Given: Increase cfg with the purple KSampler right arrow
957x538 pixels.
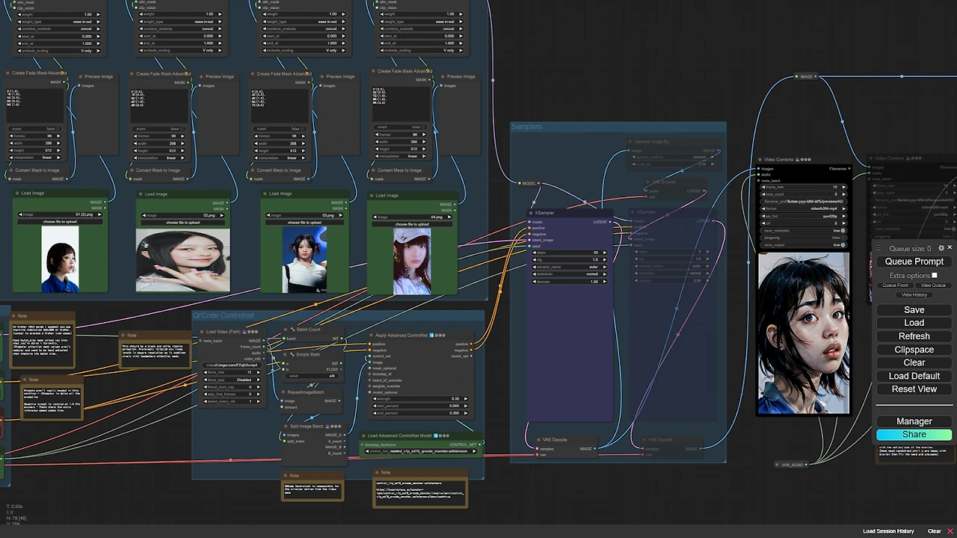Looking at the screenshot, I should pos(604,259).
